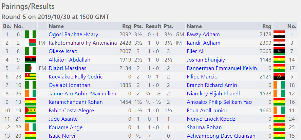This screenshot has height=140, width=301.
Task: Click Libya flag beside Alfaitori Abdallah
Action: coord(31,60)
